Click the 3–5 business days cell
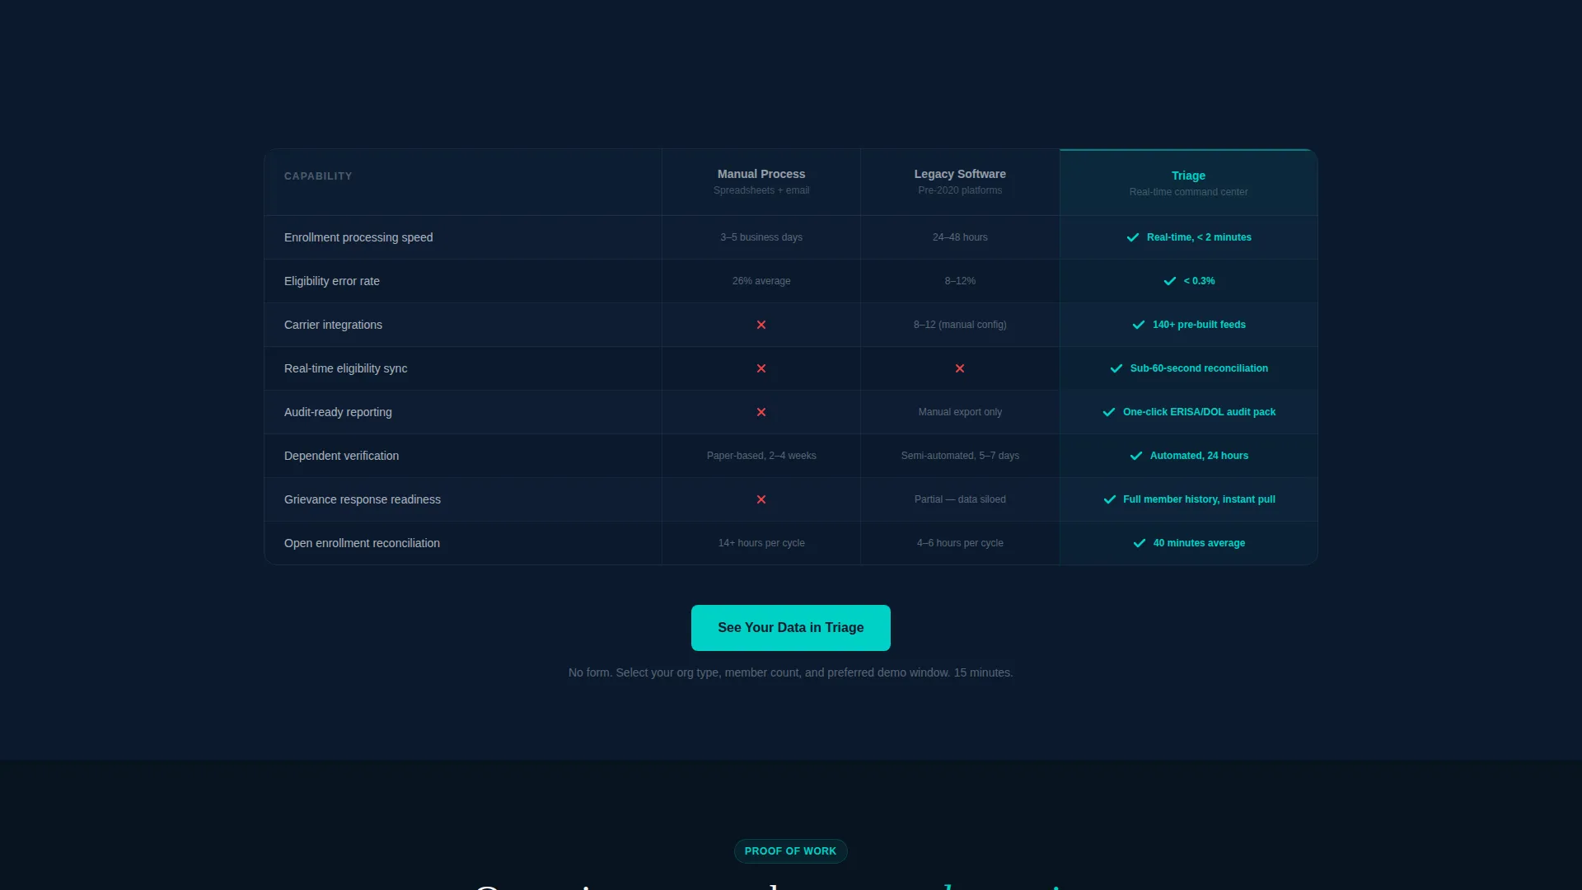Image resolution: width=1582 pixels, height=890 pixels. (761, 237)
